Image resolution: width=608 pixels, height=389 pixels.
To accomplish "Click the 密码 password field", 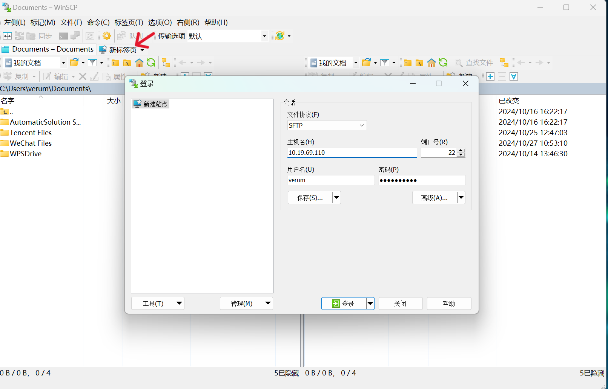I will point(422,180).
